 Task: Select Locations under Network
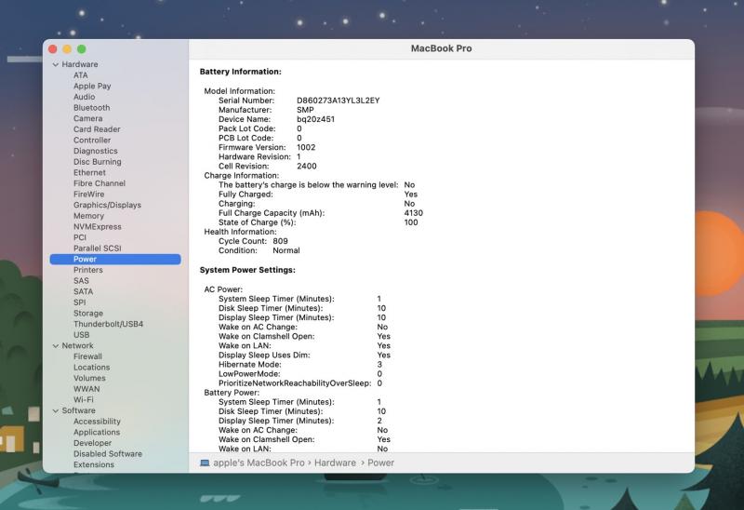coord(91,368)
